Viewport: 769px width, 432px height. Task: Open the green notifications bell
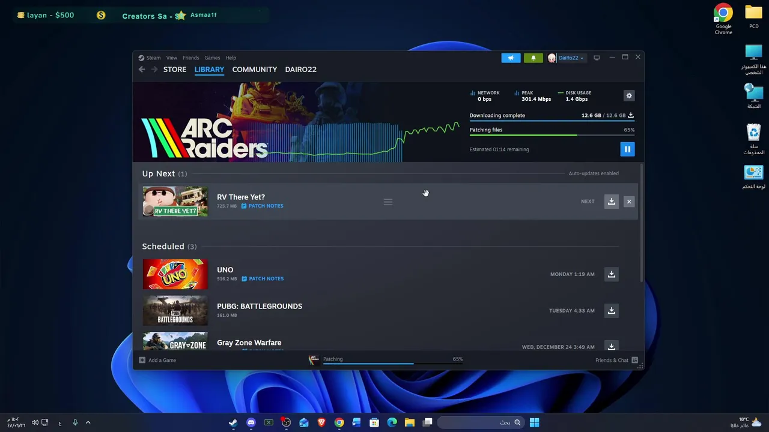pos(533,58)
